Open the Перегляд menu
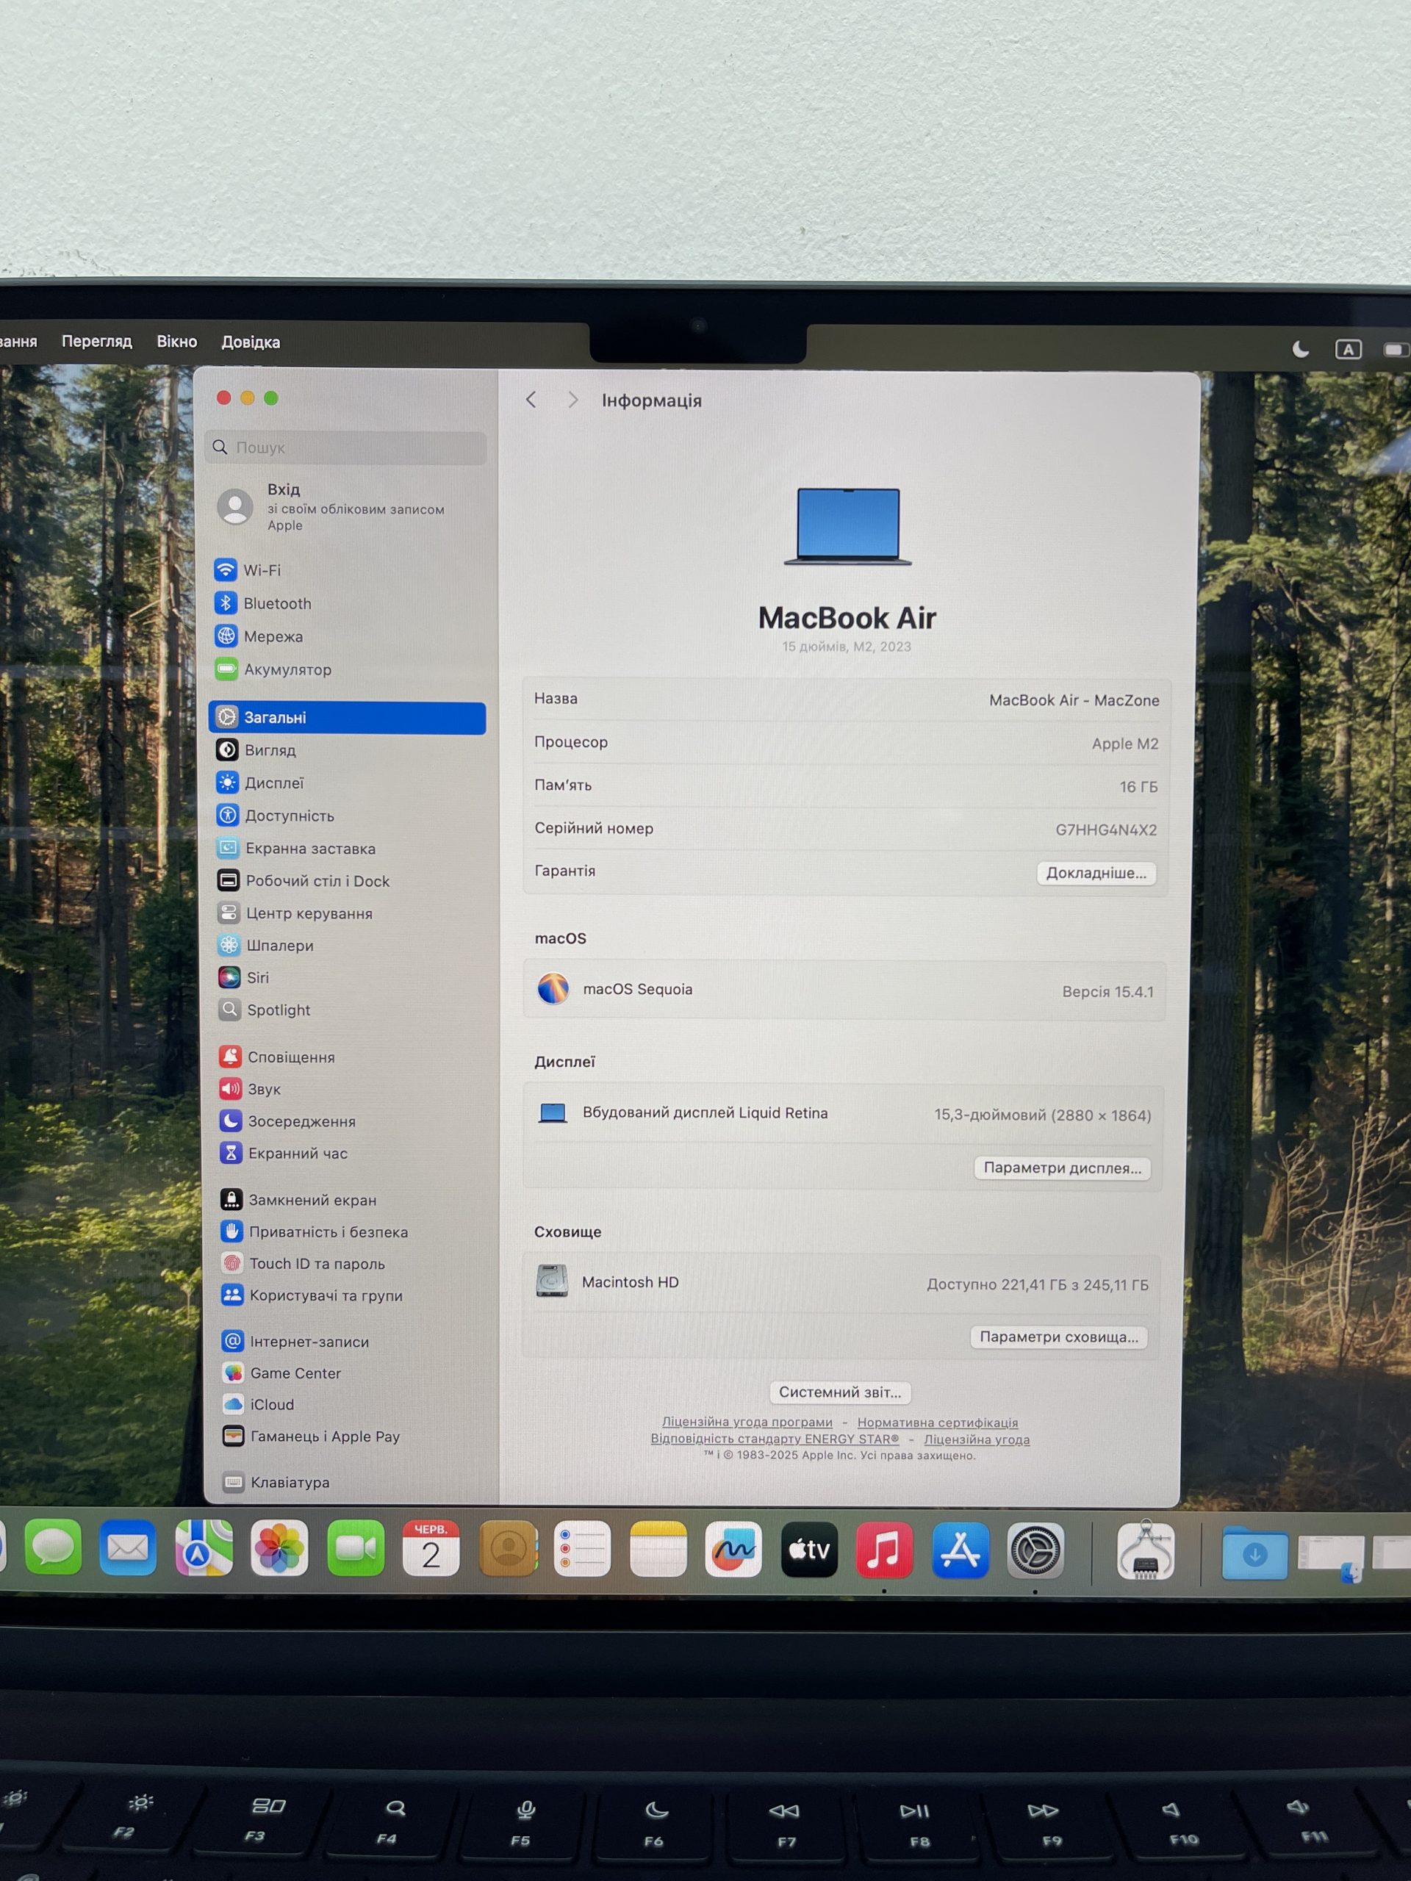1411x1881 pixels. 97,341
